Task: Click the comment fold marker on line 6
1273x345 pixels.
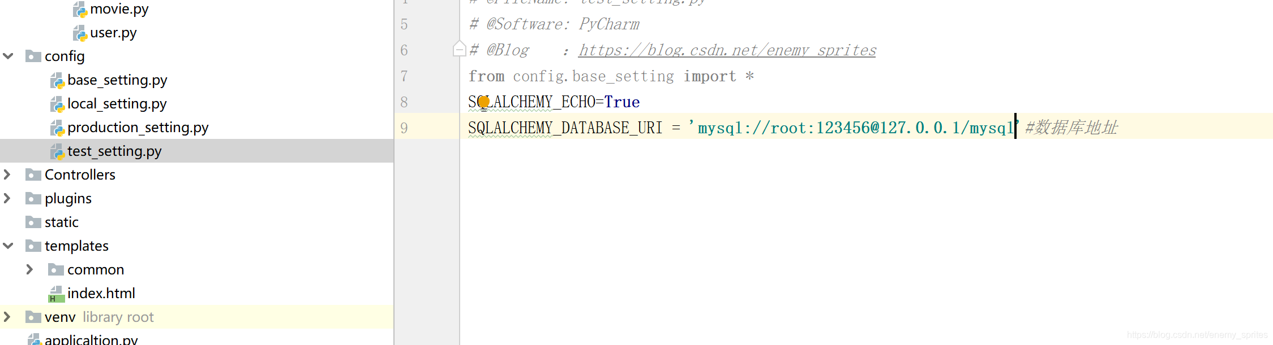Action: point(460,49)
